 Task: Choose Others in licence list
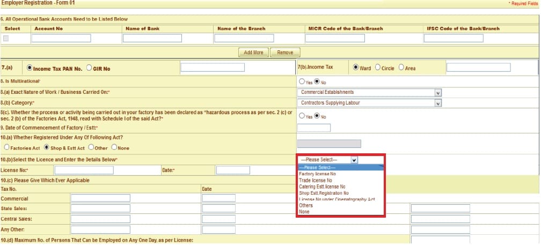coord(306,205)
